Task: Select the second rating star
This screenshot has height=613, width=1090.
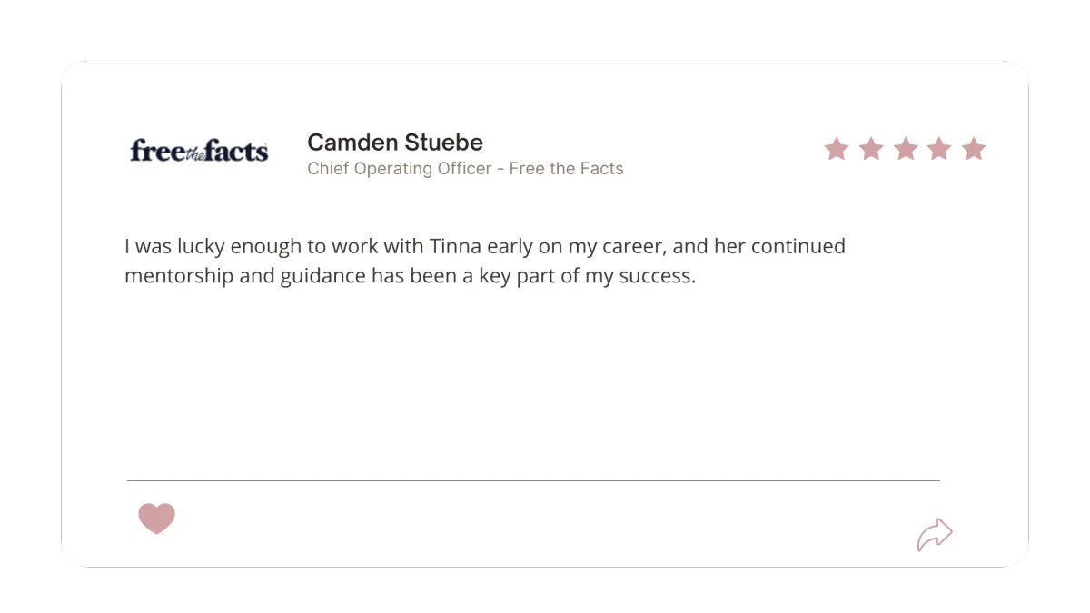Action: coord(871,149)
